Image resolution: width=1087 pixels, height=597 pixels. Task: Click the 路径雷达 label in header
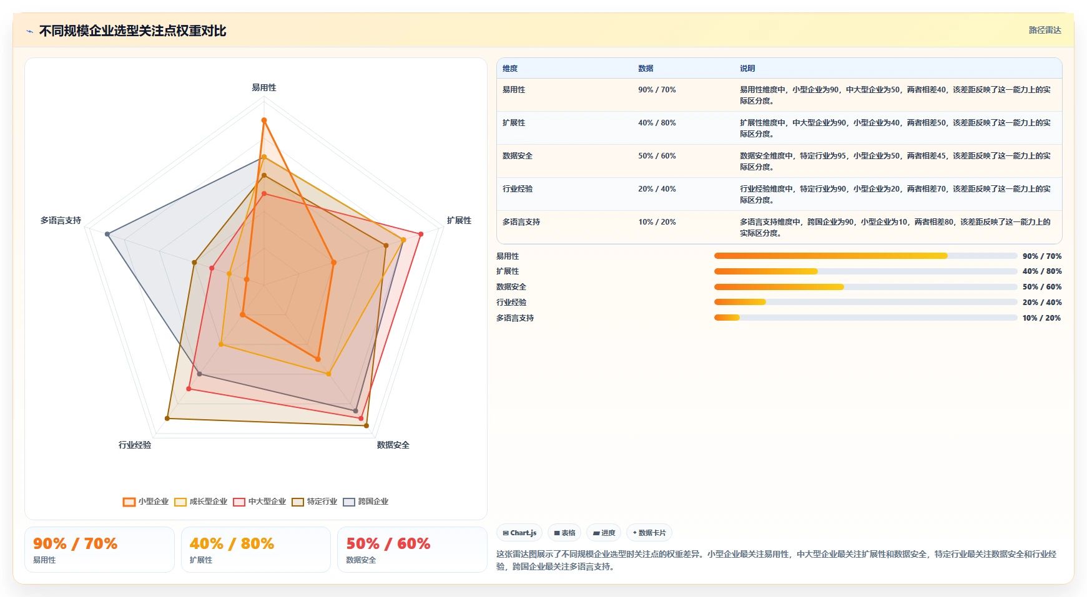[1045, 30]
